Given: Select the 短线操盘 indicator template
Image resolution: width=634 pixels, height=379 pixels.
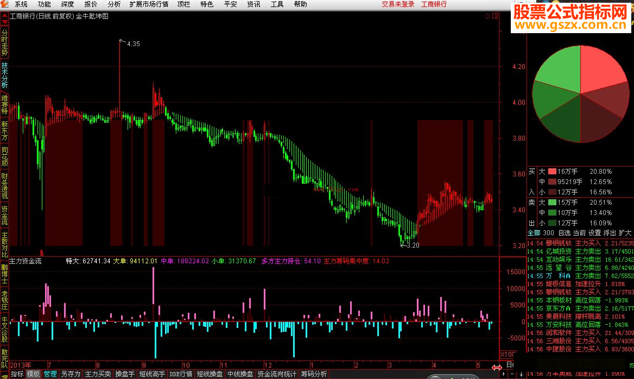Looking at the screenshot, I should pos(210,374).
